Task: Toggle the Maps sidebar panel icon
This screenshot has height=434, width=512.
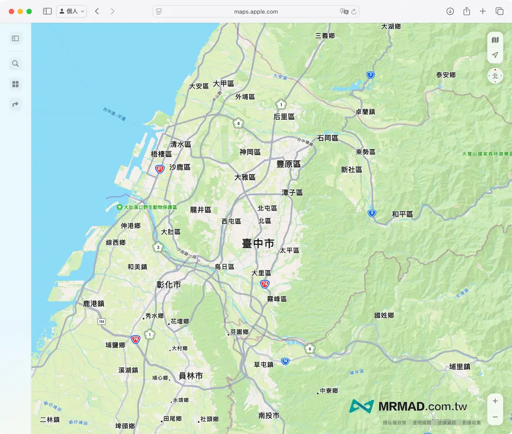Action: pos(15,38)
